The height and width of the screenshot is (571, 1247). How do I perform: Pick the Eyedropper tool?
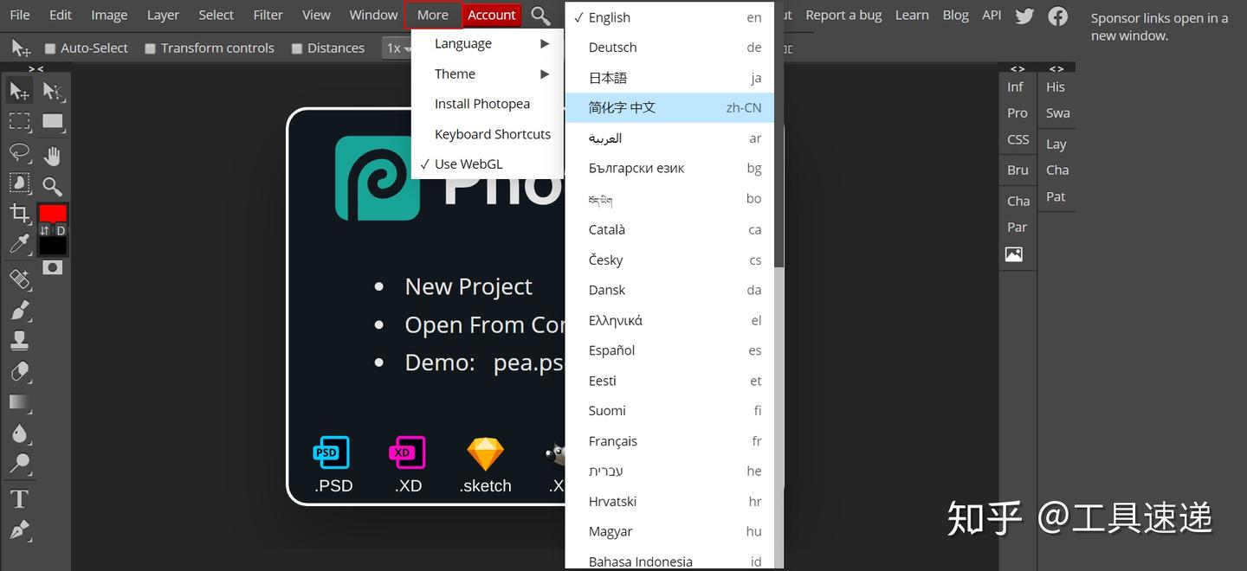[19, 244]
